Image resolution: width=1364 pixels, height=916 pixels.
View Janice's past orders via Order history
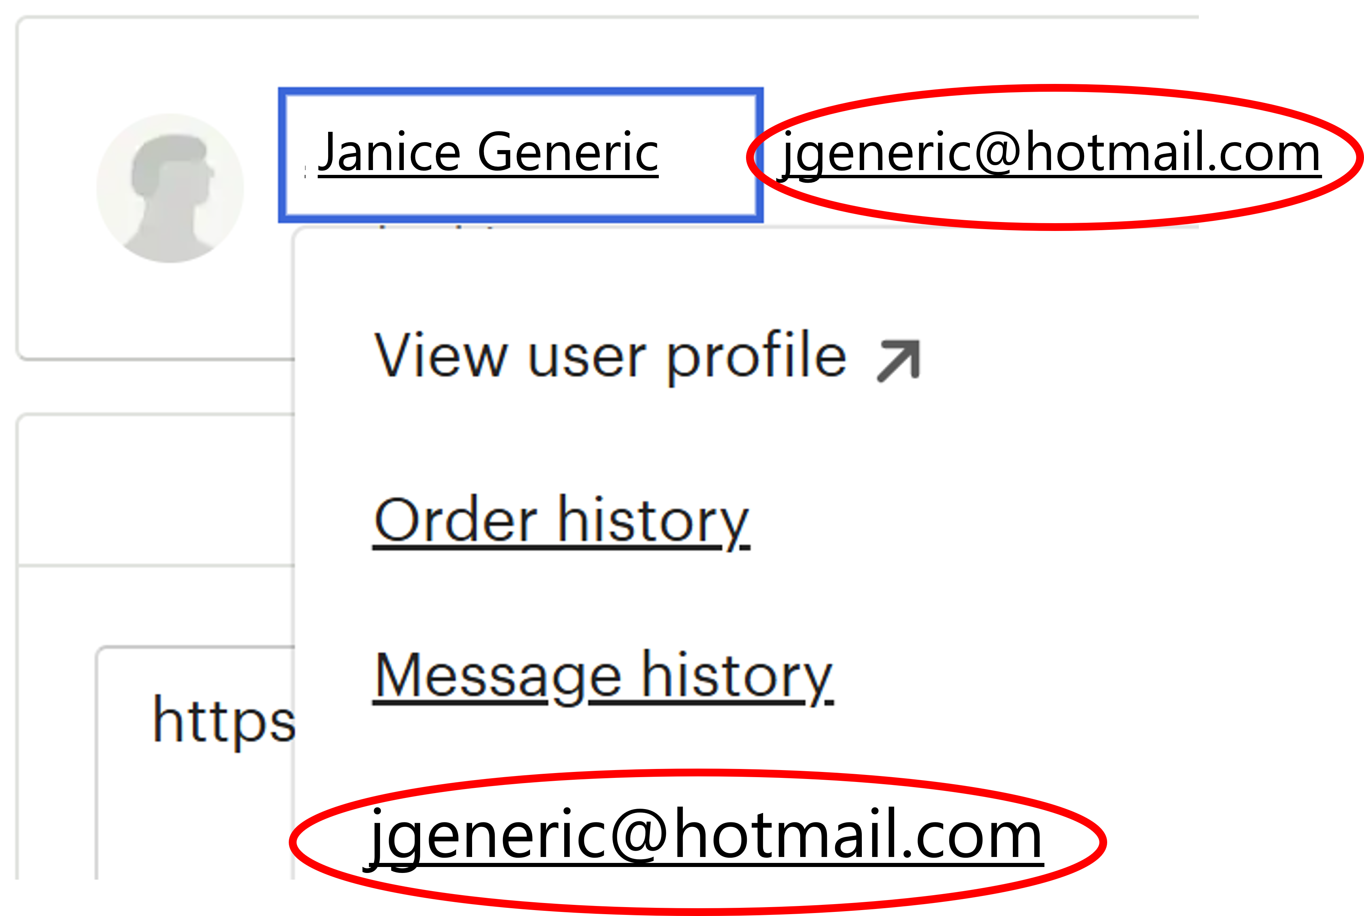(560, 520)
